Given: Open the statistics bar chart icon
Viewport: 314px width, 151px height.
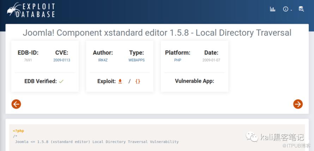Looking at the screenshot, I should click(273, 9).
